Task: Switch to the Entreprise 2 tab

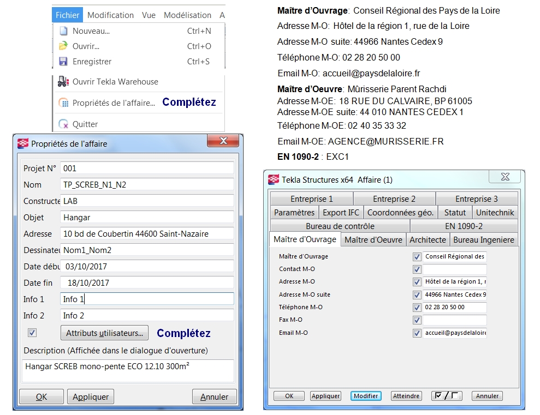Action: tap(394, 199)
